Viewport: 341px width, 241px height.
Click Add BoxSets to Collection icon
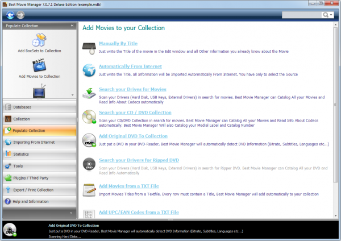pos(39,40)
